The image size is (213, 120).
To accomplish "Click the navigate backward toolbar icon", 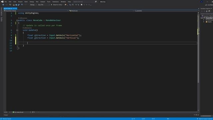I will (x=3, y=5).
